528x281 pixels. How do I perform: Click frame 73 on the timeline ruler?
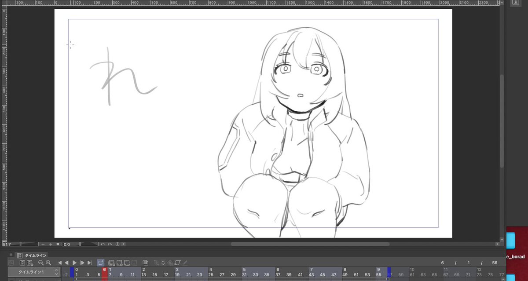pyautogui.click(x=479, y=275)
